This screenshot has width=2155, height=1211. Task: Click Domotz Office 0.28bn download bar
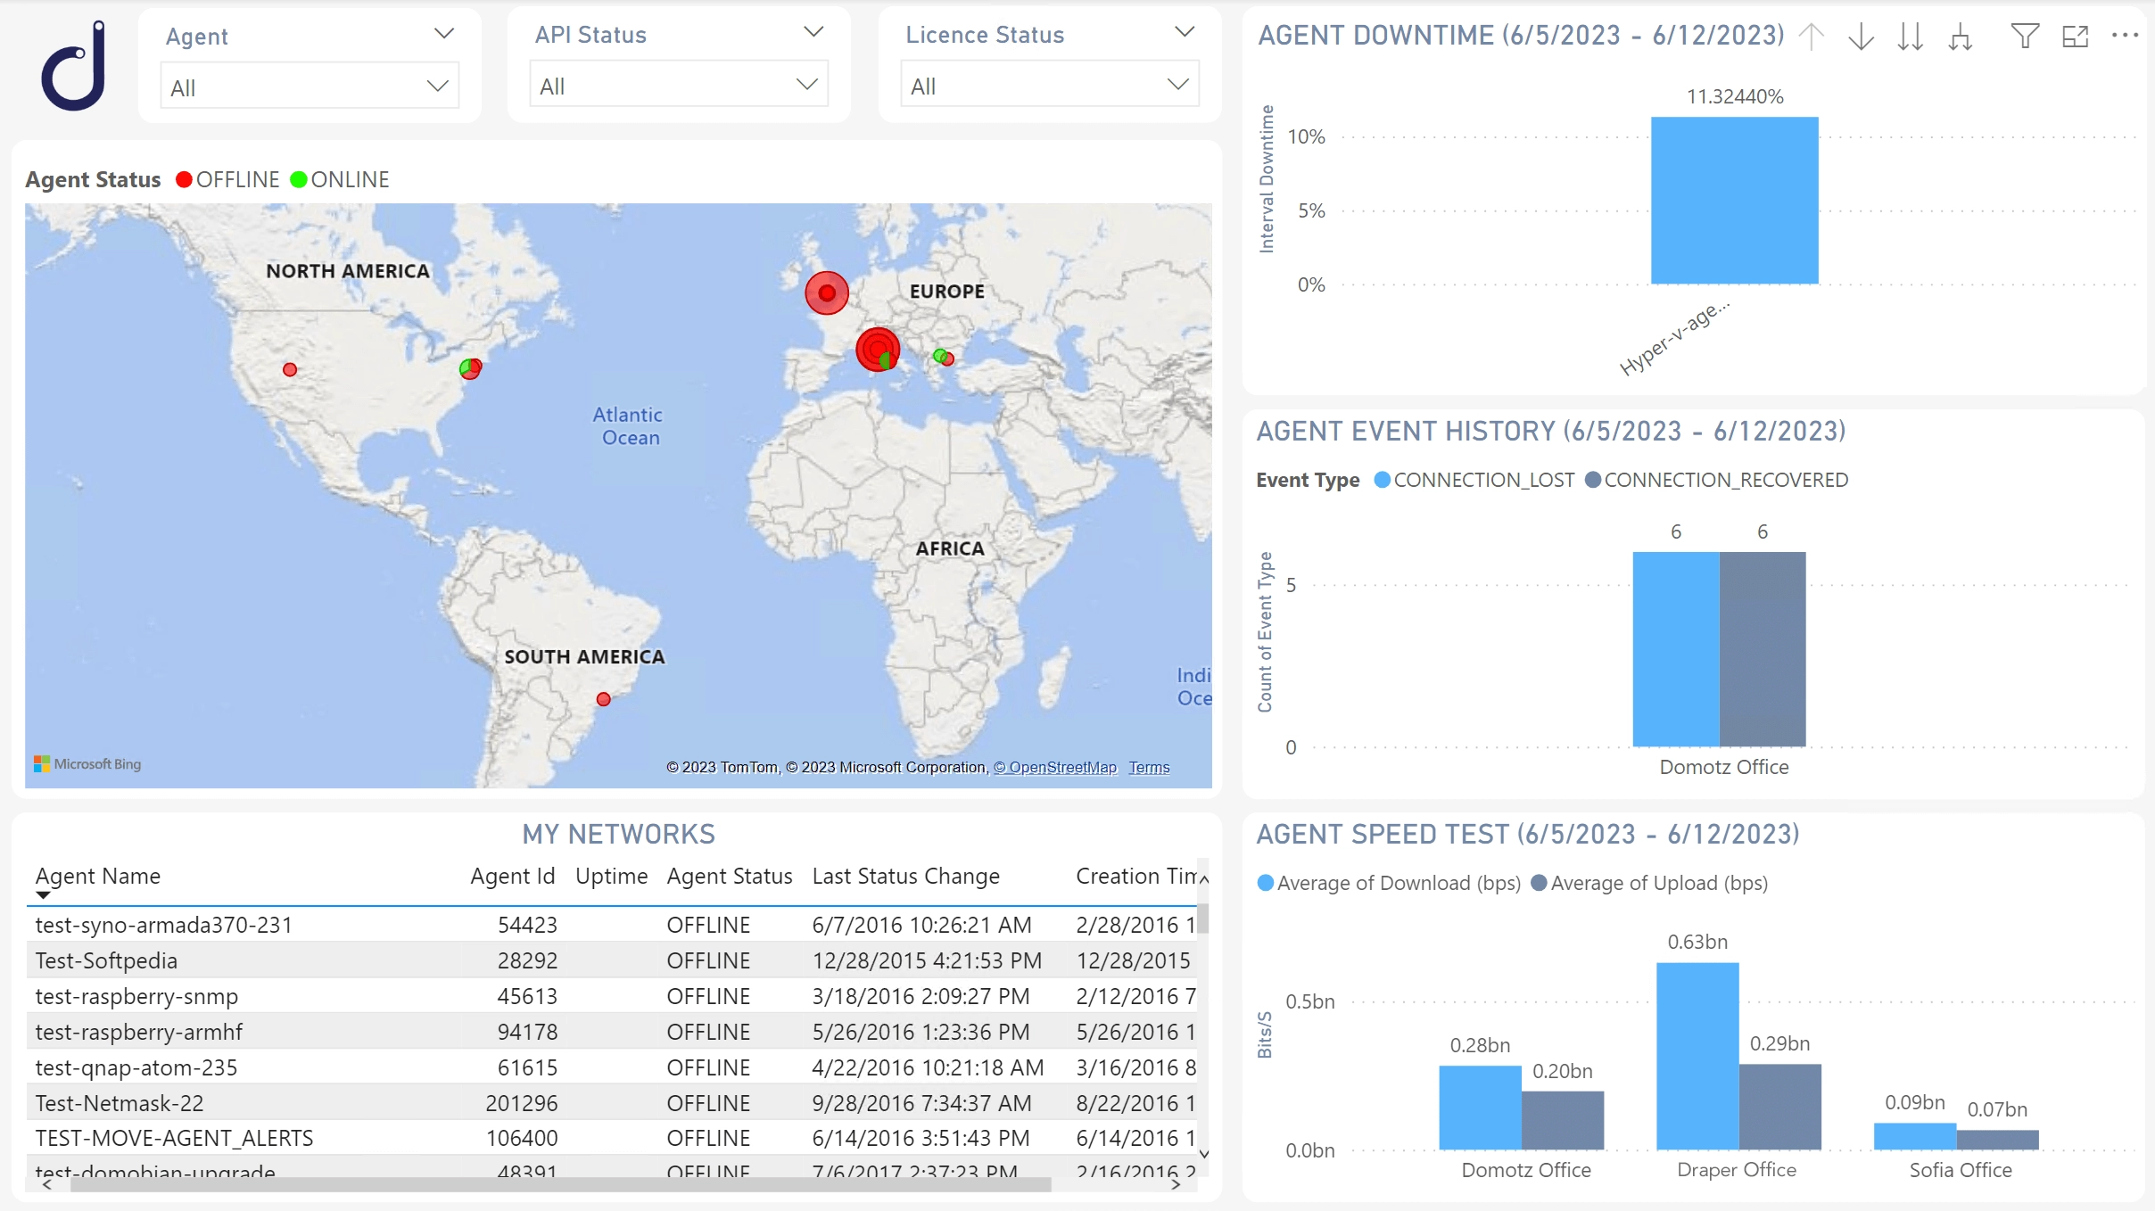pos(1480,1108)
